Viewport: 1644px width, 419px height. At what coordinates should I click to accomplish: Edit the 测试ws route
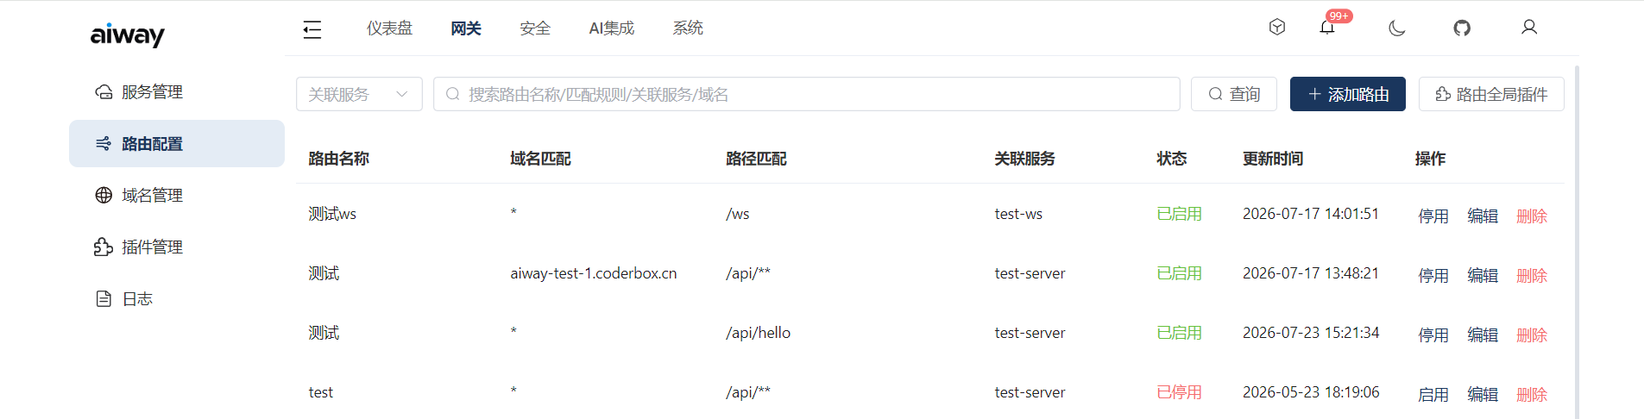coord(1483,216)
